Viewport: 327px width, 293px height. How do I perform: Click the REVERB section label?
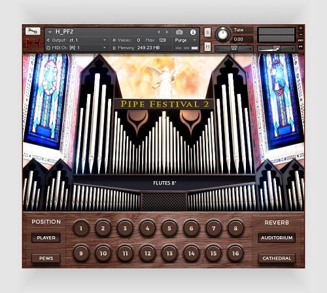277,222
